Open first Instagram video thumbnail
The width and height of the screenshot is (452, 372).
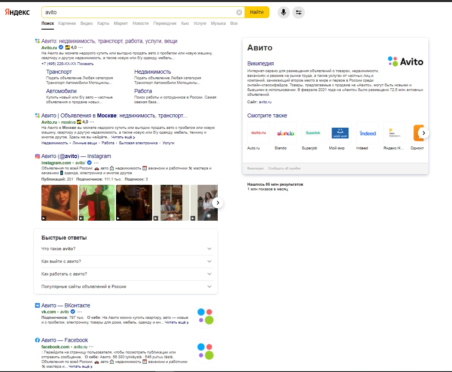(60, 203)
